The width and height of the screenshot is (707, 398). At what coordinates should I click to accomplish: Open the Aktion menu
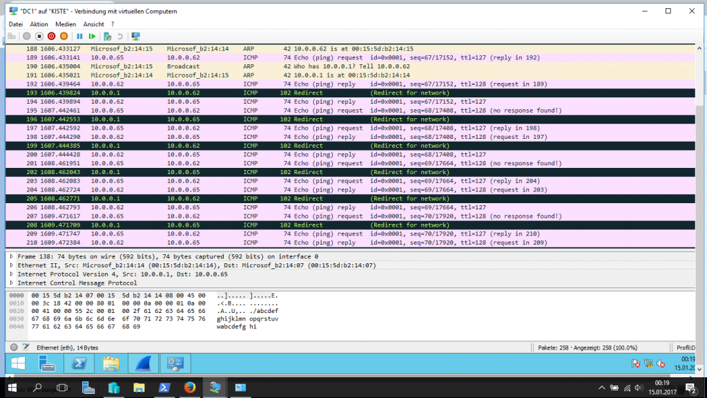[x=39, y=24]
